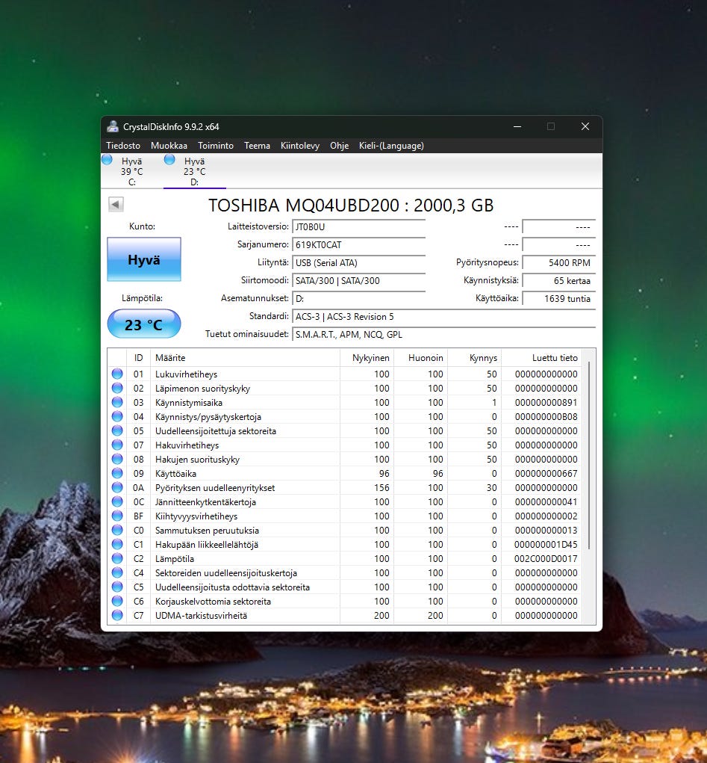This screenshot has width=707, height=763.
Task: Click the status orb for drive C:
Action: pyautogui.click(x=107, y=159)
